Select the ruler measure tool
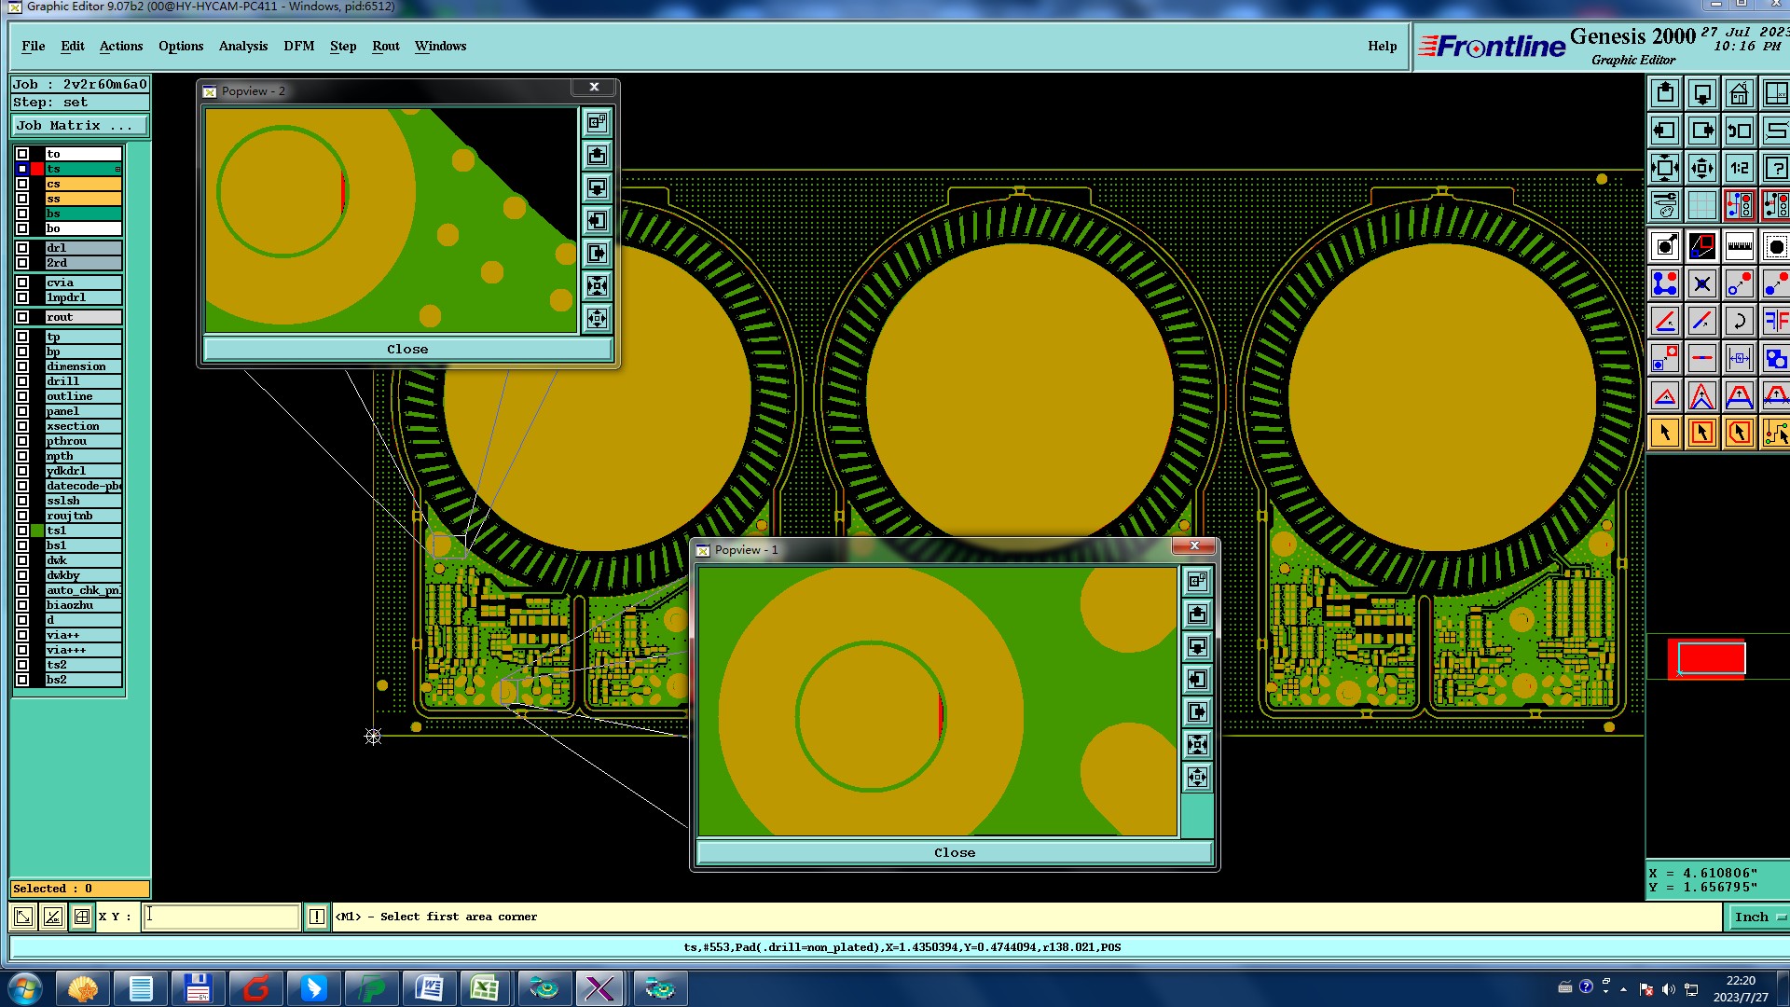1790x1007 pixels. [1739, 247]
